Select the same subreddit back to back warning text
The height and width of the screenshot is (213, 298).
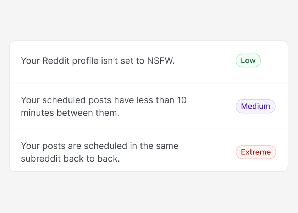[x=99, y=152]
